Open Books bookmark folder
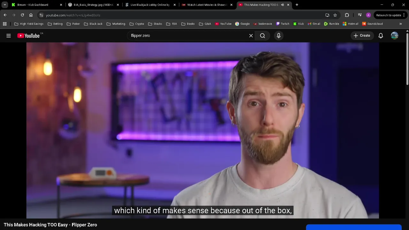The height and width of the screenshot is (230, 409). (188, 24)
